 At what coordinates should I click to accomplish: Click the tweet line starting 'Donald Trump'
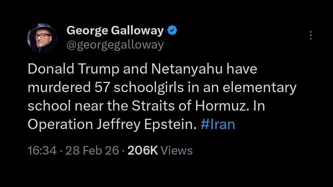coord(142,70)
